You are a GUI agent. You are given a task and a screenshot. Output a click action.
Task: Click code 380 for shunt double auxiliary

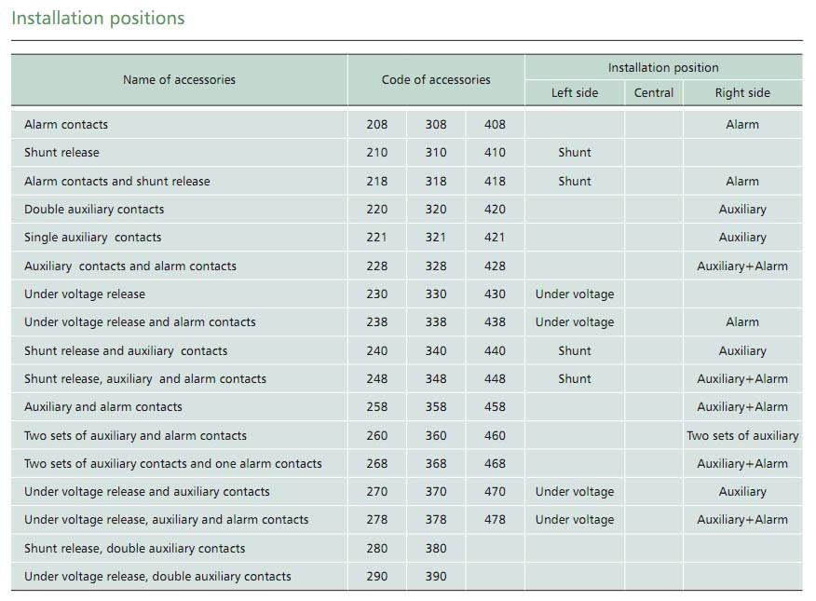coord(436,549)
